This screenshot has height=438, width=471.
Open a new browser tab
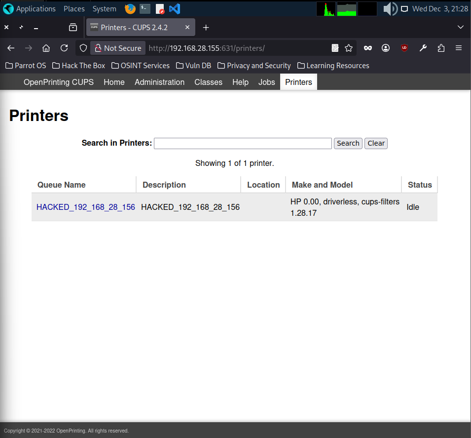tap(206, 28)
